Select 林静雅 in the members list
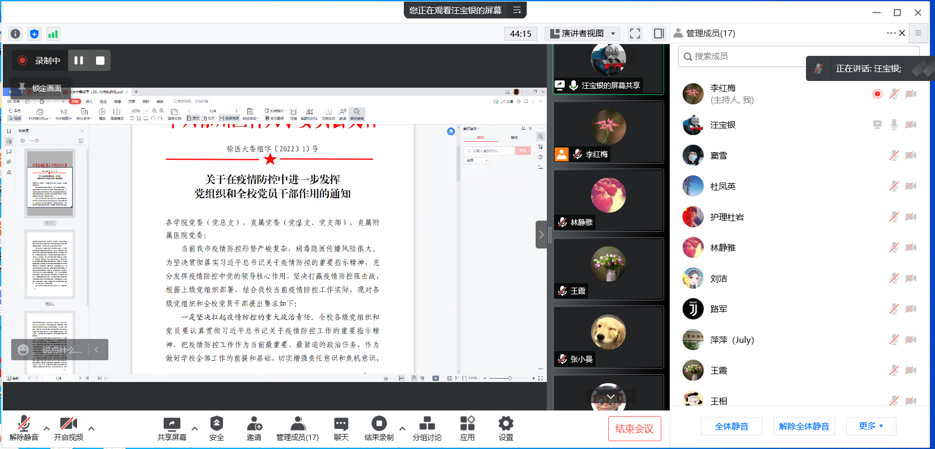The height and width of the screenshot is (449, 935). [x=723, y=247]
